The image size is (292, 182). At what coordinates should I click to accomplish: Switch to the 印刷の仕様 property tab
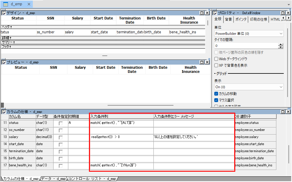pyautogui.click(x=259, y=19)
